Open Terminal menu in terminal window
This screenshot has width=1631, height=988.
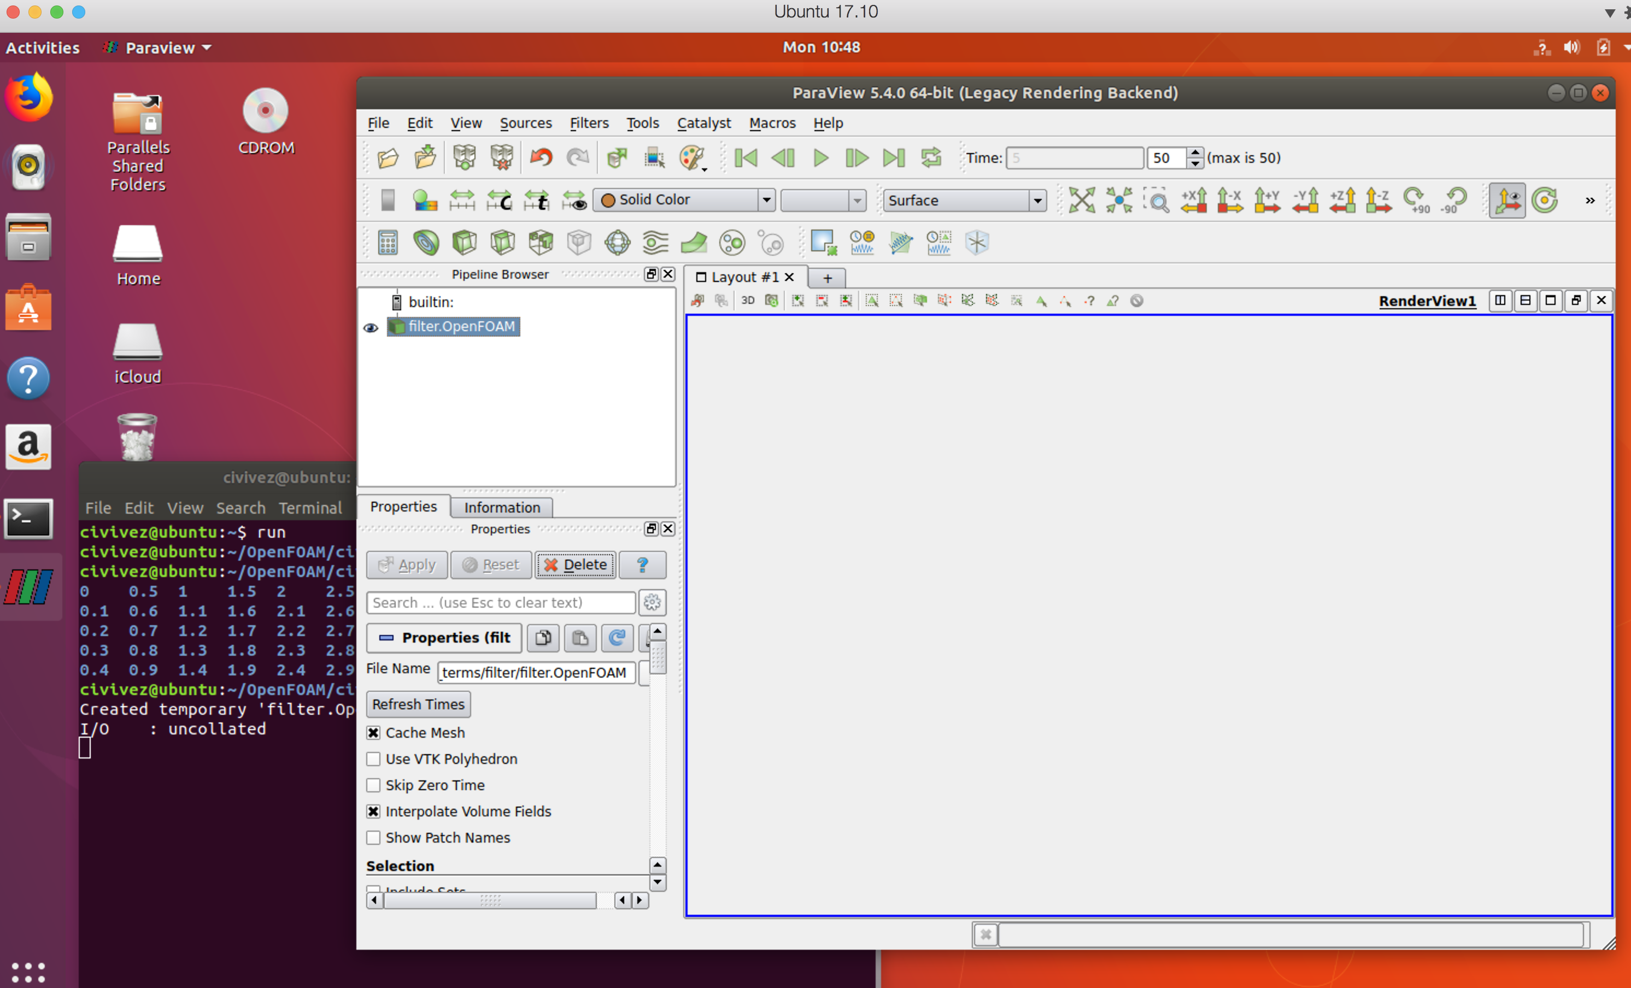310,508
